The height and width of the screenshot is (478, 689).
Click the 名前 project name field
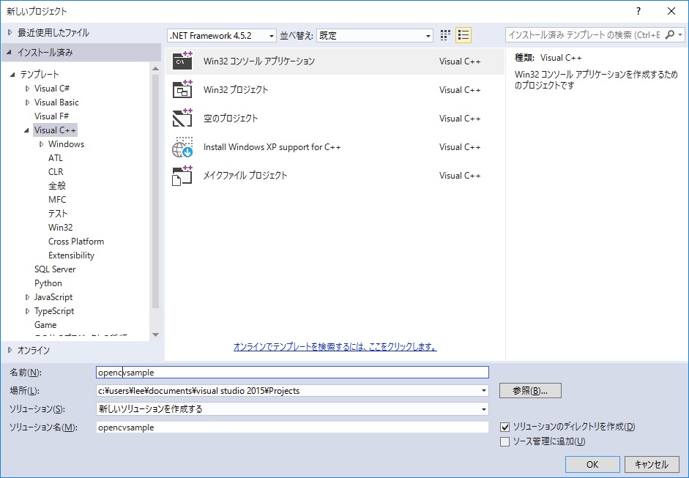point(293,373)
